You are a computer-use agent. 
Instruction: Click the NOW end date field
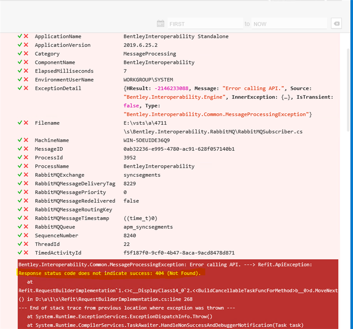tap(289, 23)
